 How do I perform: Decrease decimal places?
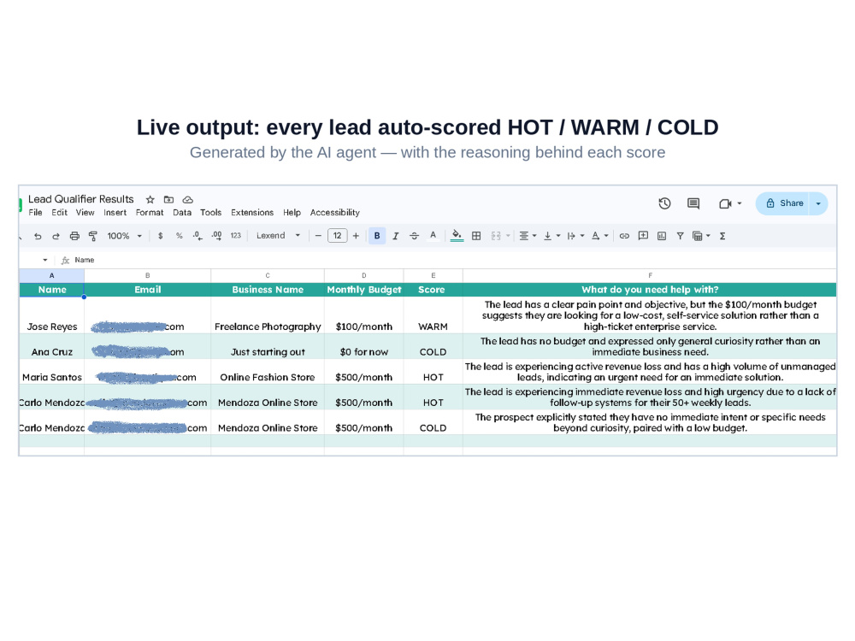point(198,236)
